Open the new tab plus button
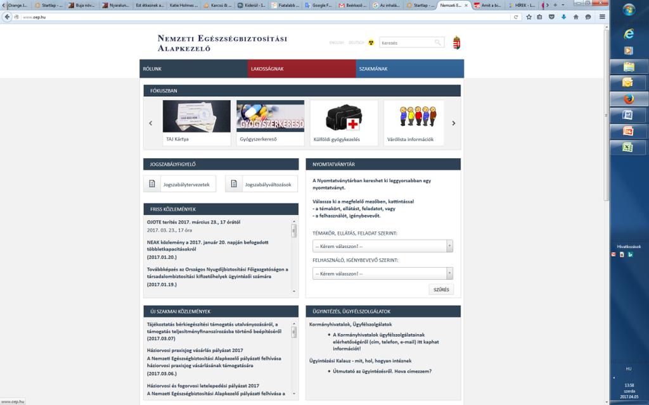The height and width of the screenshot is (405, 649). point(555,5)
